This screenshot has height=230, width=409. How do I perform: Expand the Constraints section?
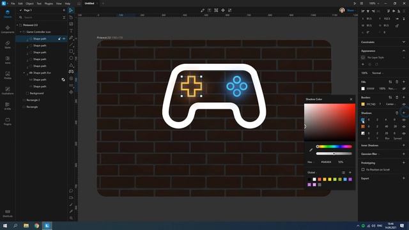(x=404, y=42)
